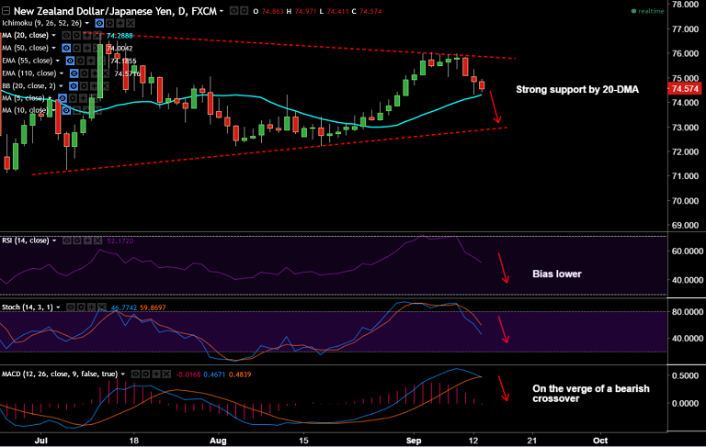Remove the RSI indicator with its X icon

pos(98,240)
